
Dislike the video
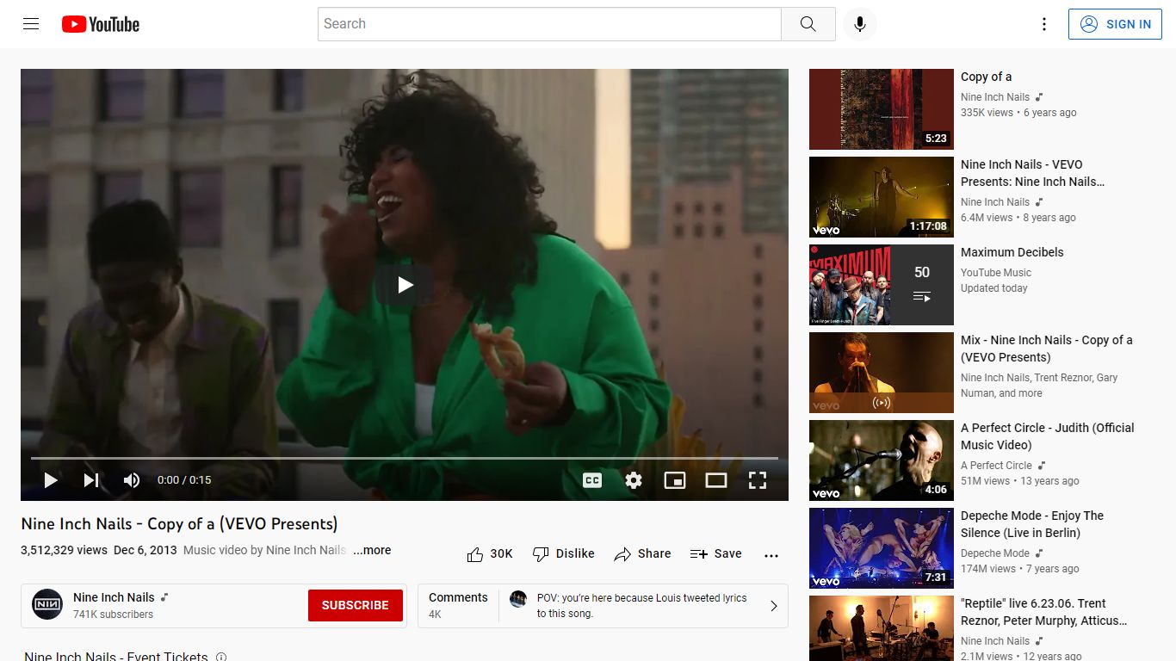tap(564, 553)
